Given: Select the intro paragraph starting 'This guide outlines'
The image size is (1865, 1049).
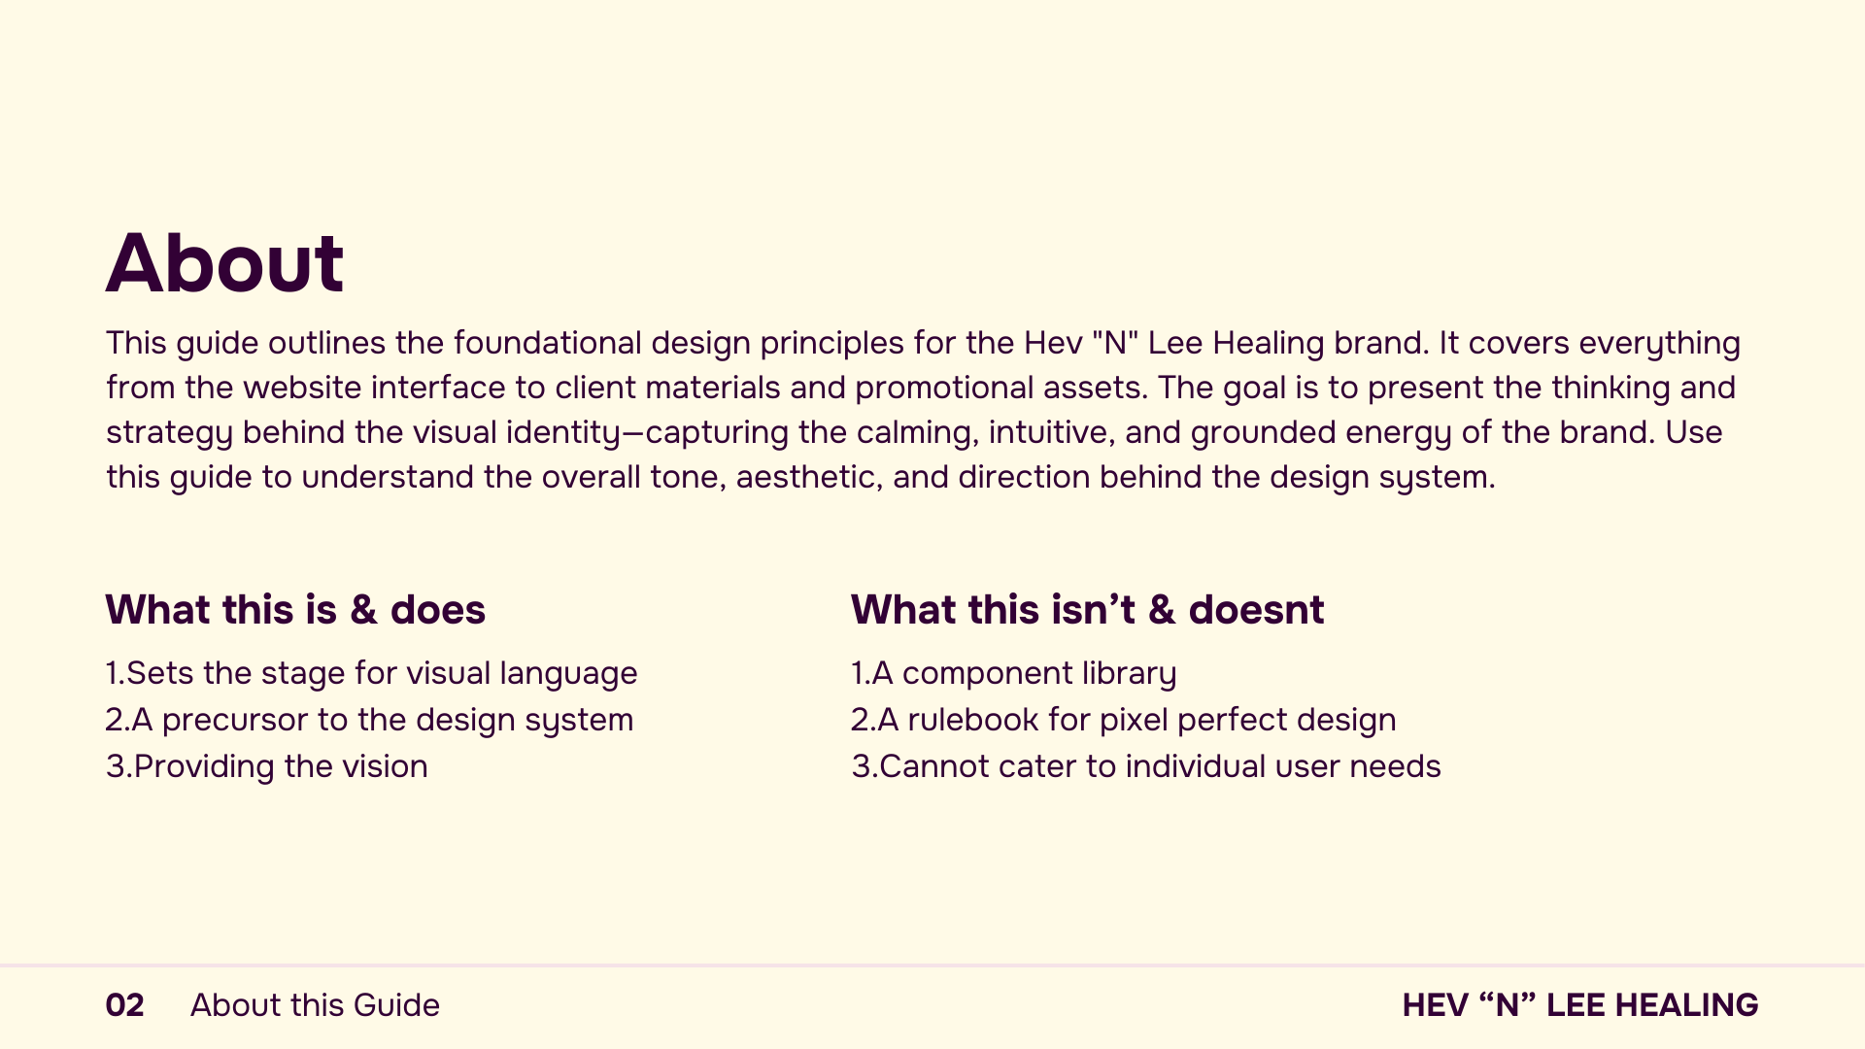Looking at the screenshot, I should [923, 410].
